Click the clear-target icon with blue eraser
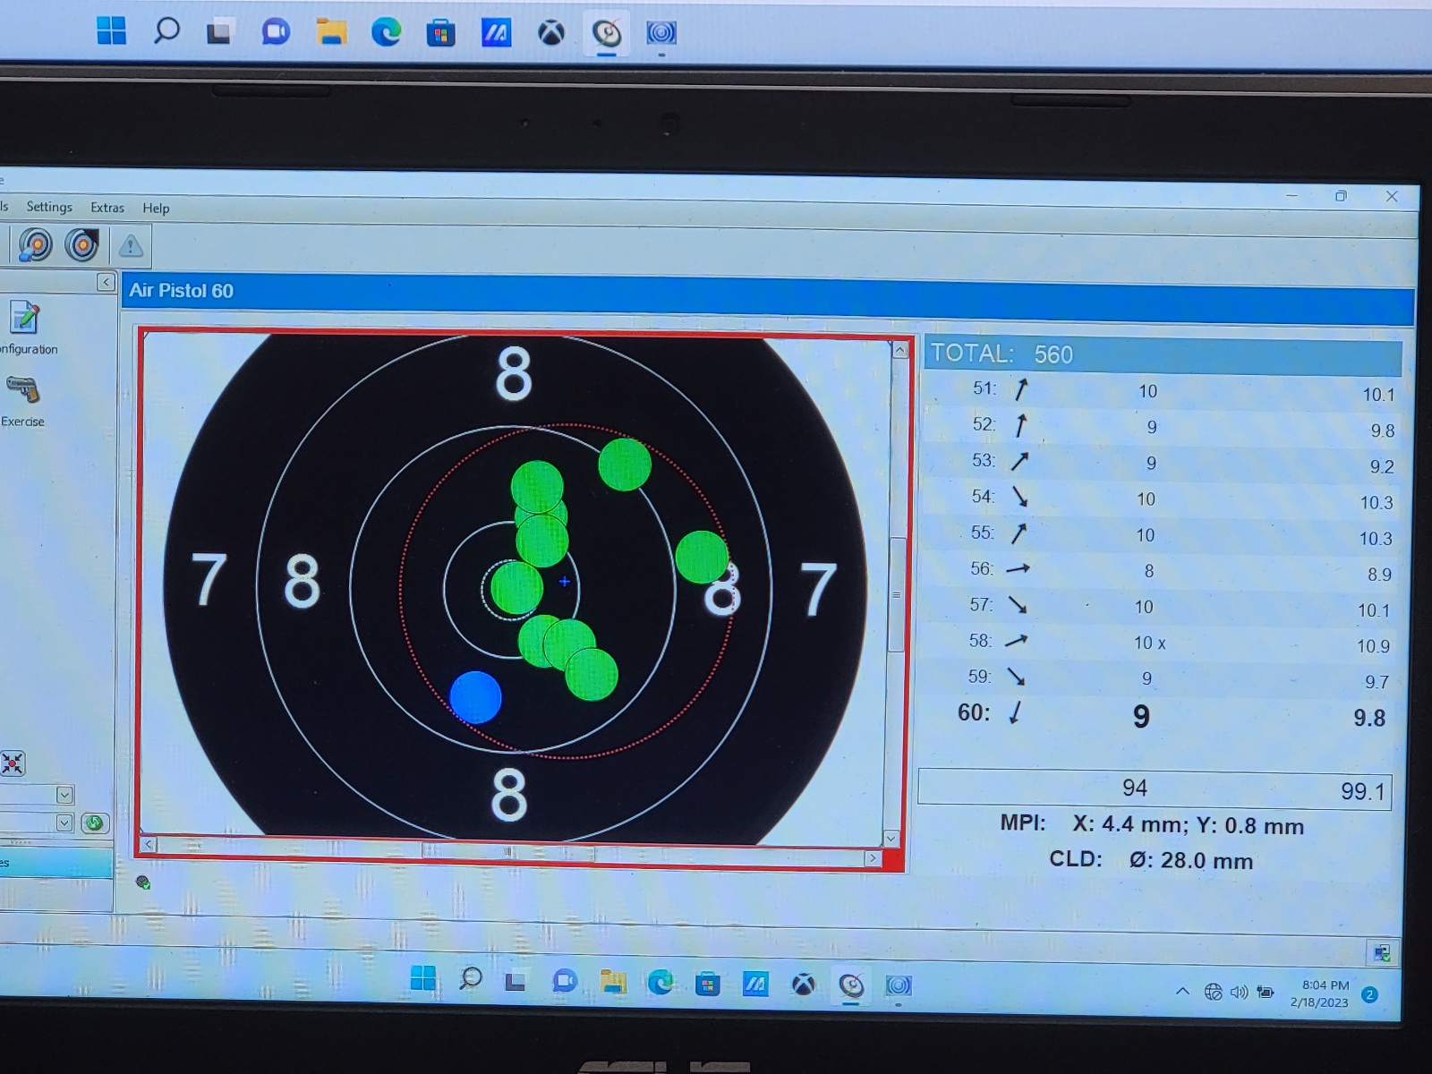 pos(35,245)
